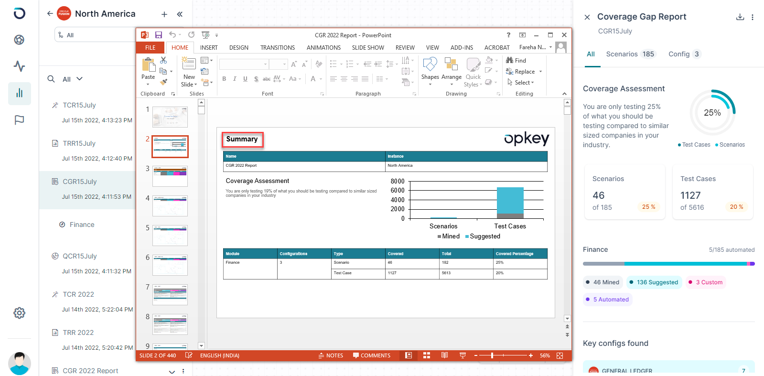Screen dimensions: 764x376
Task: Toggle text Shadow formatting
Action: [256, 79]
